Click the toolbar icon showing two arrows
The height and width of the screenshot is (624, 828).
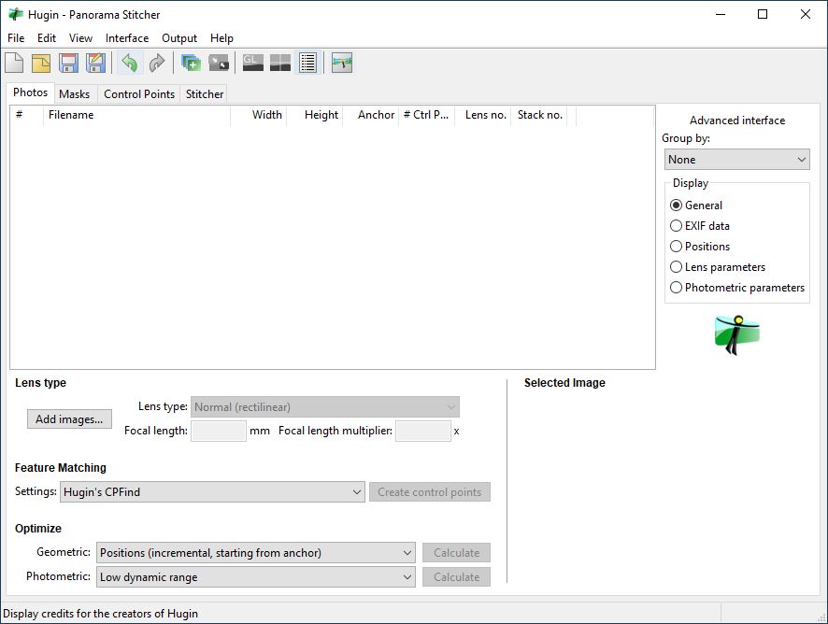click(x=219, y=63)
